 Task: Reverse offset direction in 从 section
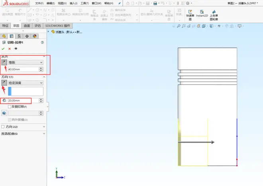click(4, 62)
